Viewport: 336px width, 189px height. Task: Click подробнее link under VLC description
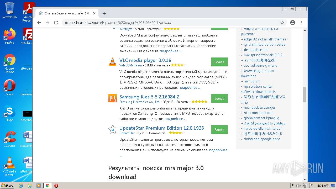tap(190, 87)
